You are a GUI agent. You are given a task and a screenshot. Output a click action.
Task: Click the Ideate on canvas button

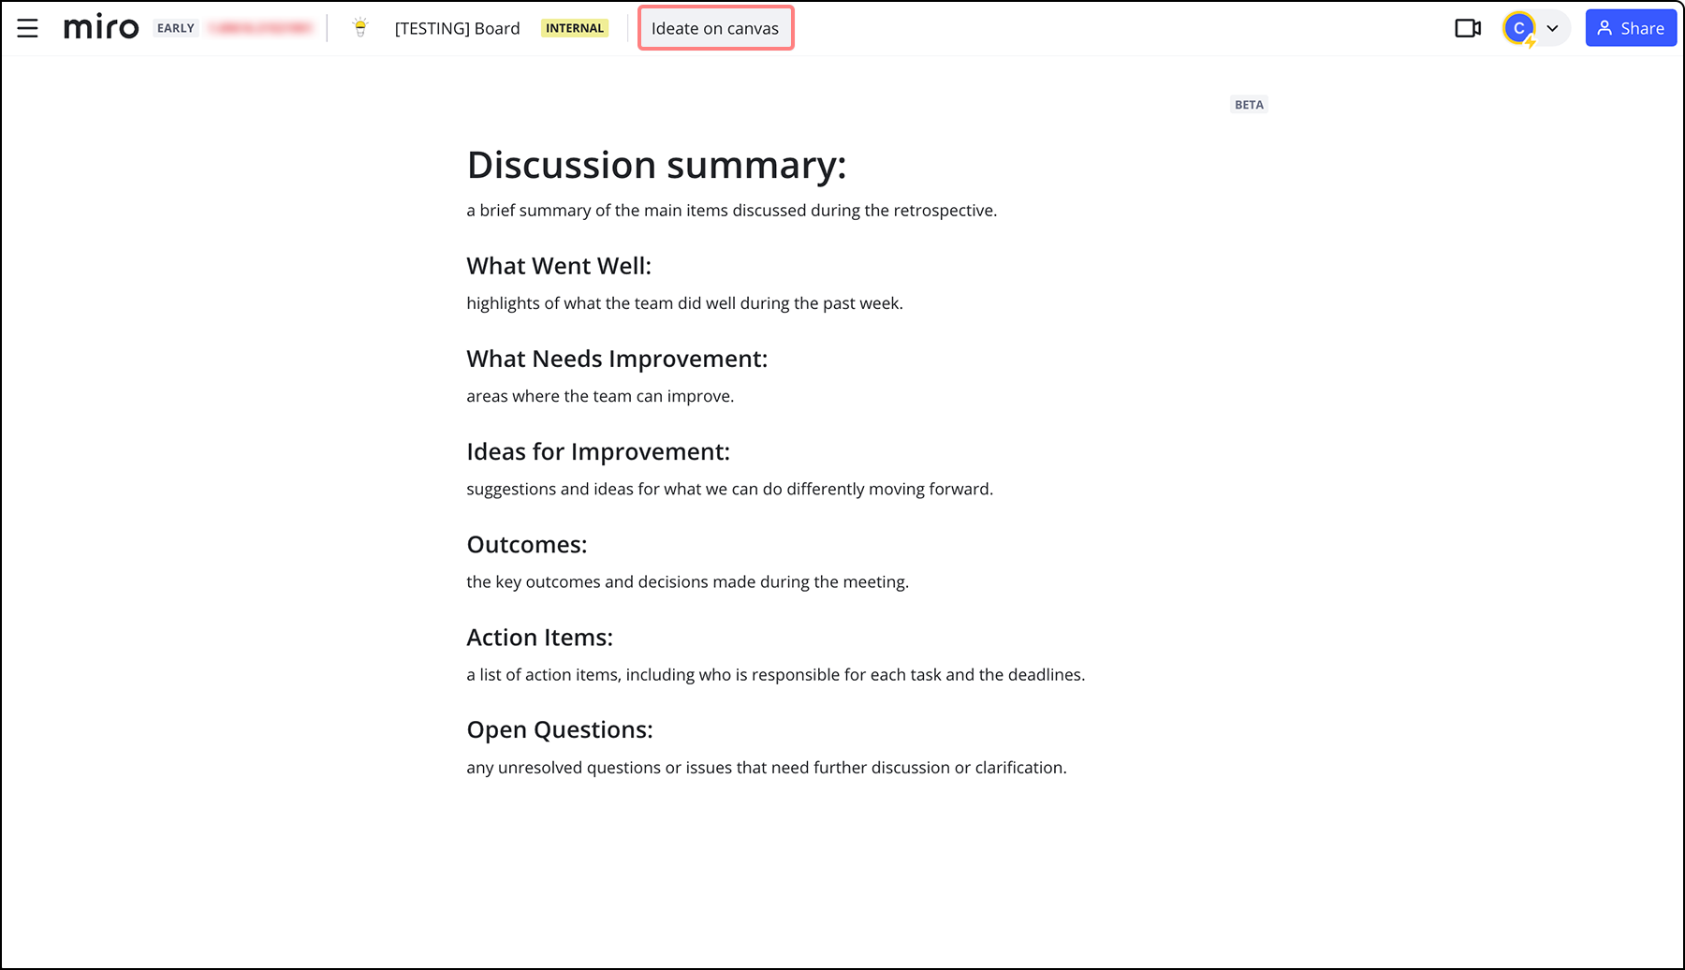coord(715,28)
